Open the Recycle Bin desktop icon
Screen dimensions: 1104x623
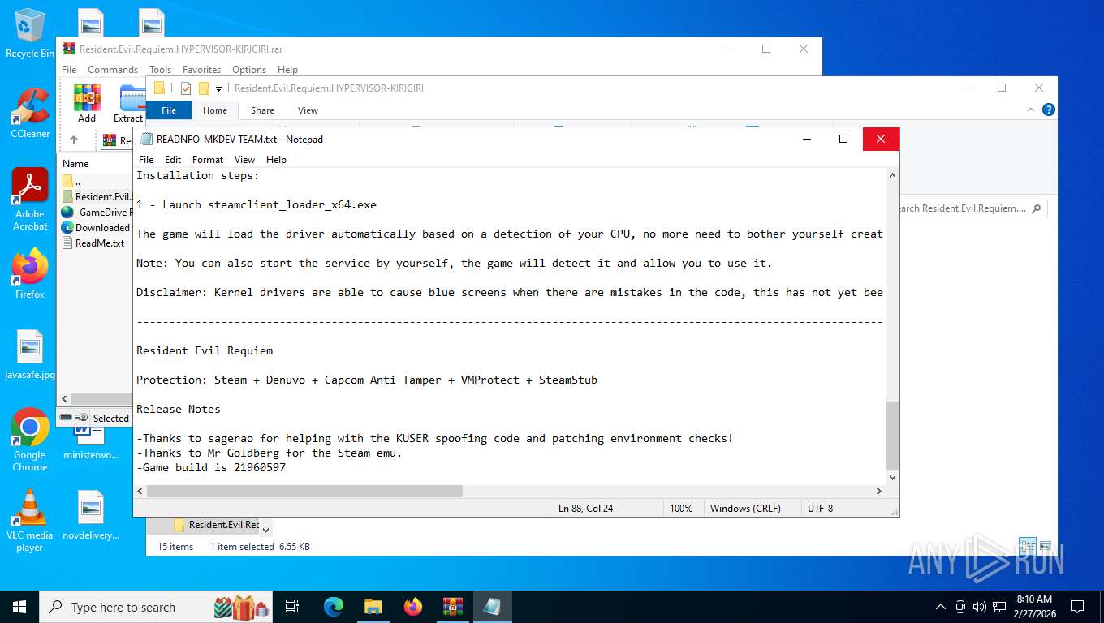coord(30,34)
